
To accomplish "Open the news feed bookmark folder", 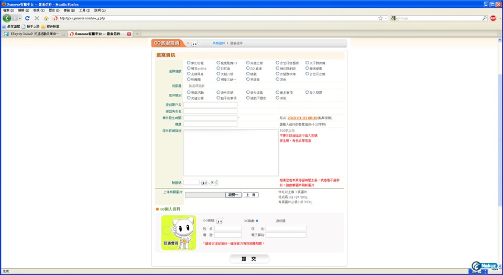I will [x=50, y=26].
